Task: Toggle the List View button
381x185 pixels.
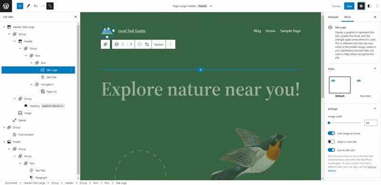Action: point(50,6)
